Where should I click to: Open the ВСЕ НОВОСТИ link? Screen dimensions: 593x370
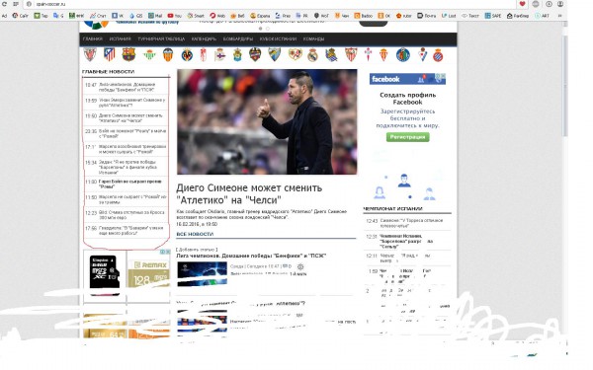click(195, 234)
